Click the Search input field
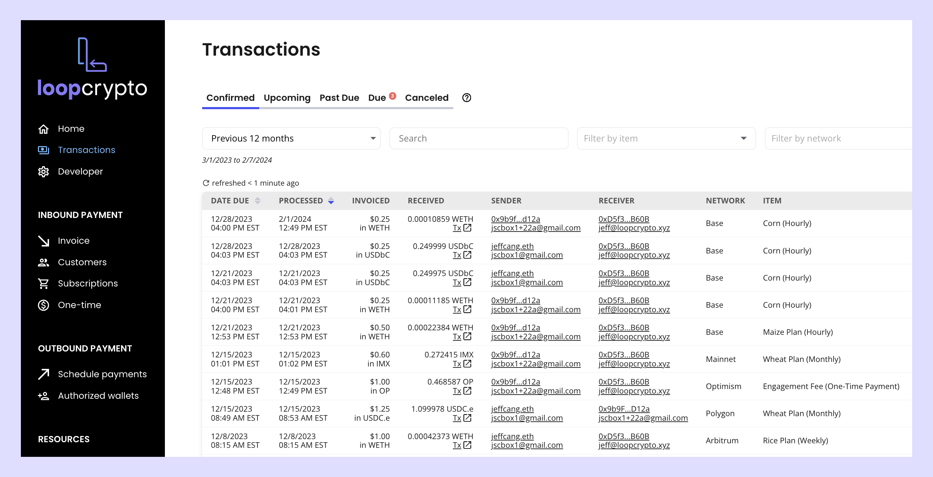Viewport: 933px width, 477px height. coord(478,138)
